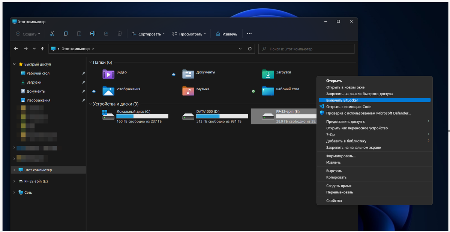
Task: Click the search field Поиск в: Этот компьютер
Action: 306,49
